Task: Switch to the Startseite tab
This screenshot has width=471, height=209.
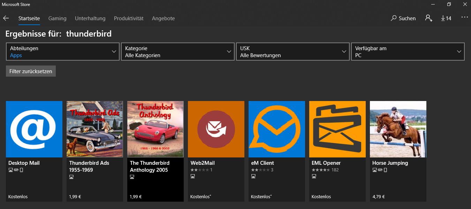Action: (29, 18)
